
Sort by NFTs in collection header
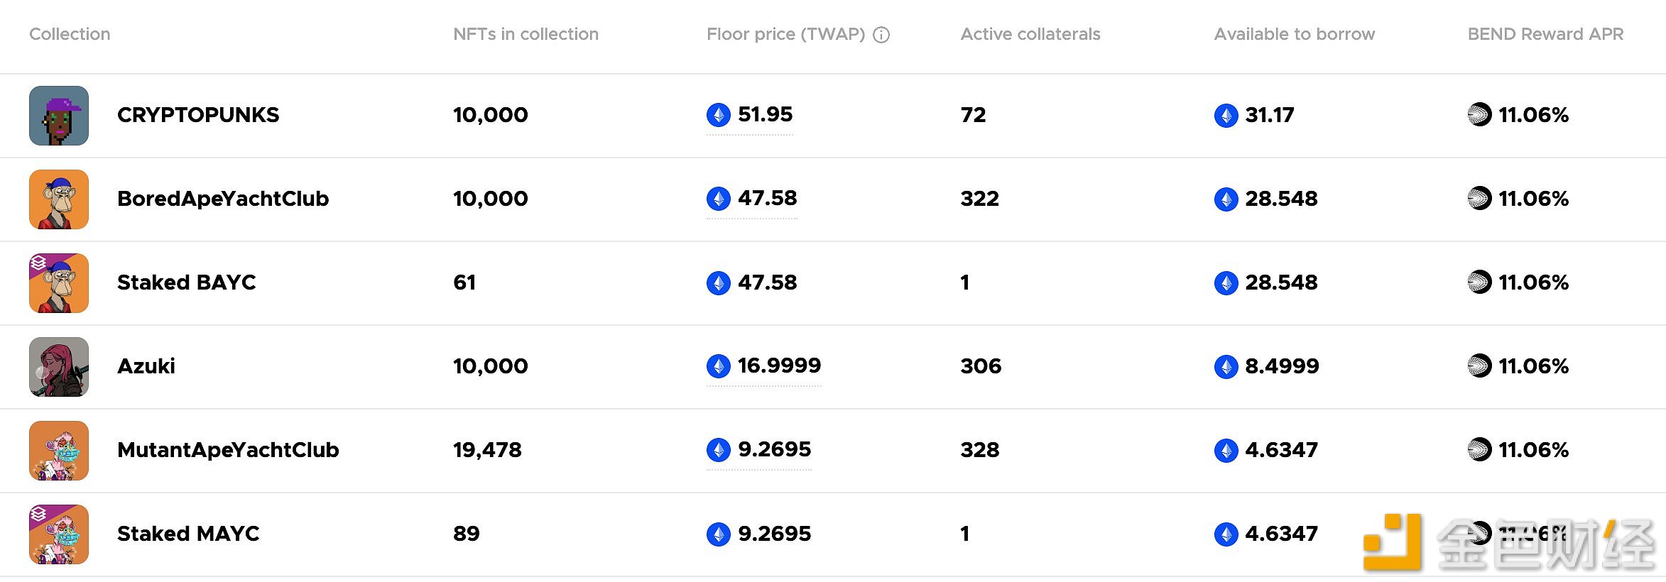[526, 34]
